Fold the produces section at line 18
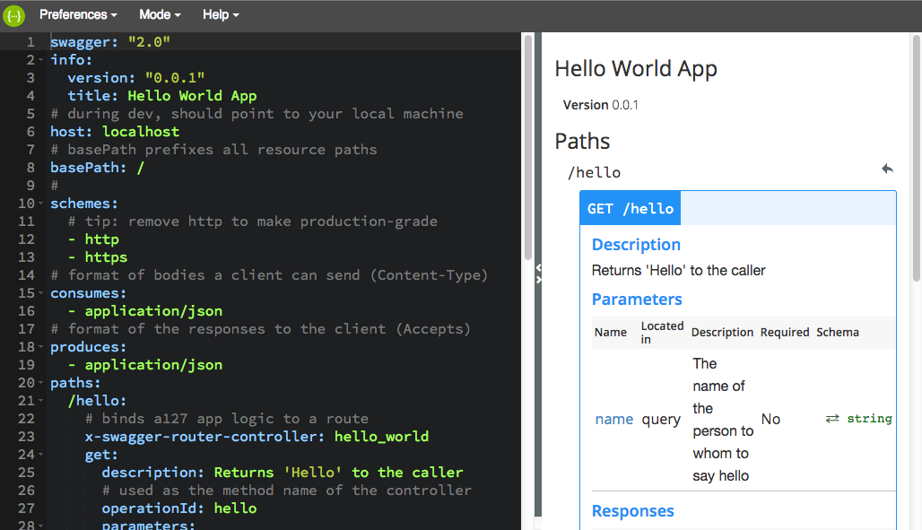This screenshot has width=922, height=530. coord(41,347)
